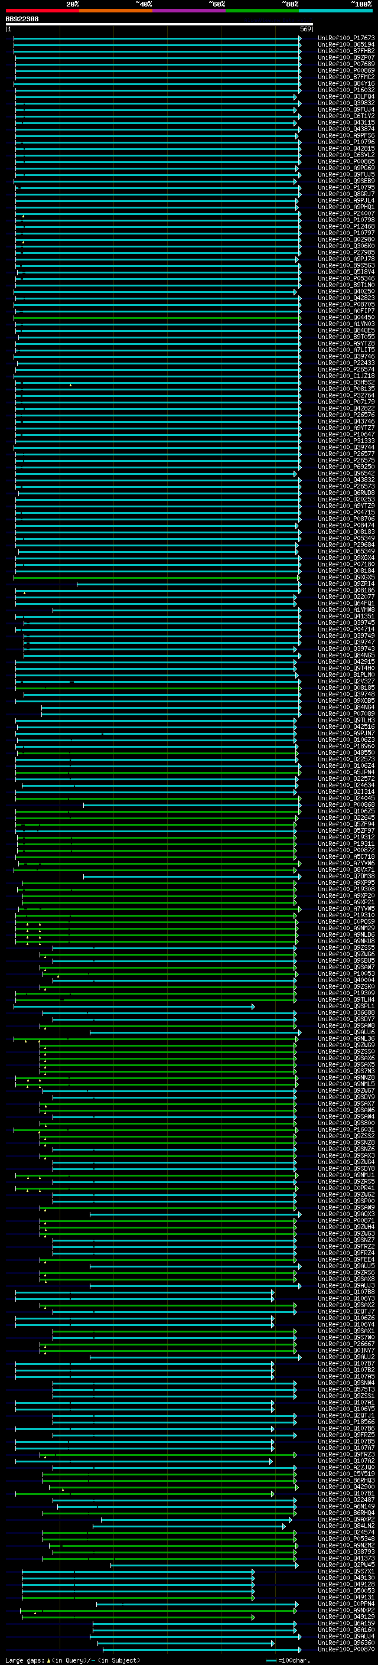The width and height of the screenshot is (378, 1665).
Task: Select the query label BB922308
Action: point(22,19)
